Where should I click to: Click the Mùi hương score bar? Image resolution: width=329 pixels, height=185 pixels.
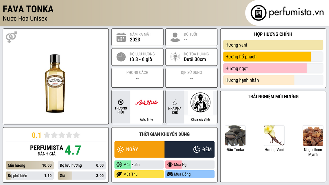click(x=30, y=165)
